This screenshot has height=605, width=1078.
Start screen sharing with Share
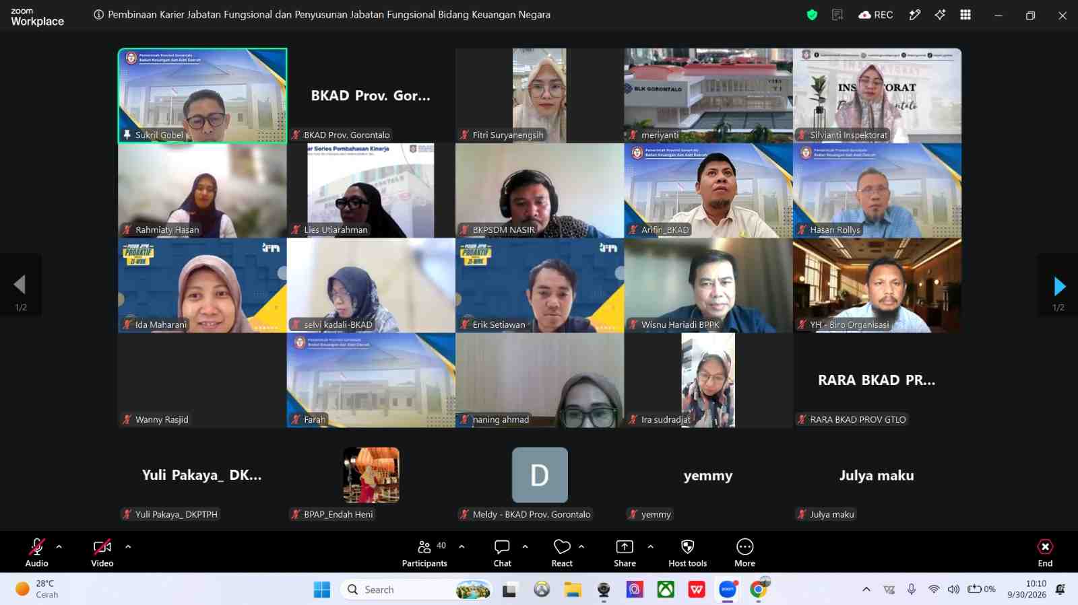(625, 553)
